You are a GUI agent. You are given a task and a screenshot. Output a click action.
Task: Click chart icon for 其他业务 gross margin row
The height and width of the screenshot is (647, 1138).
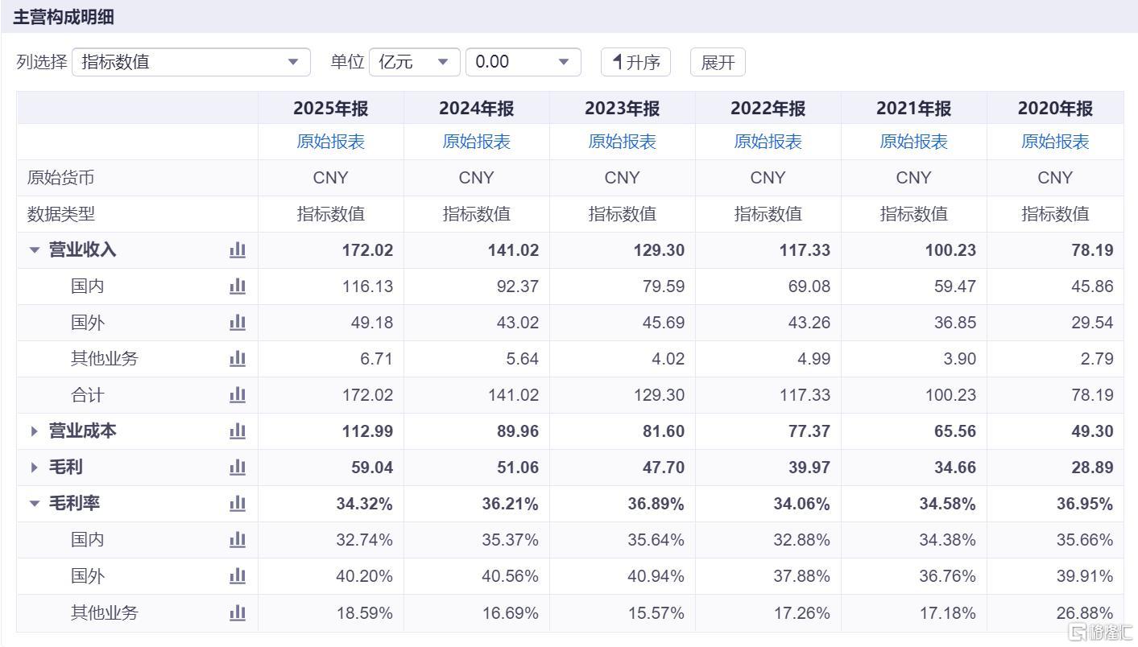coord(237,612)
